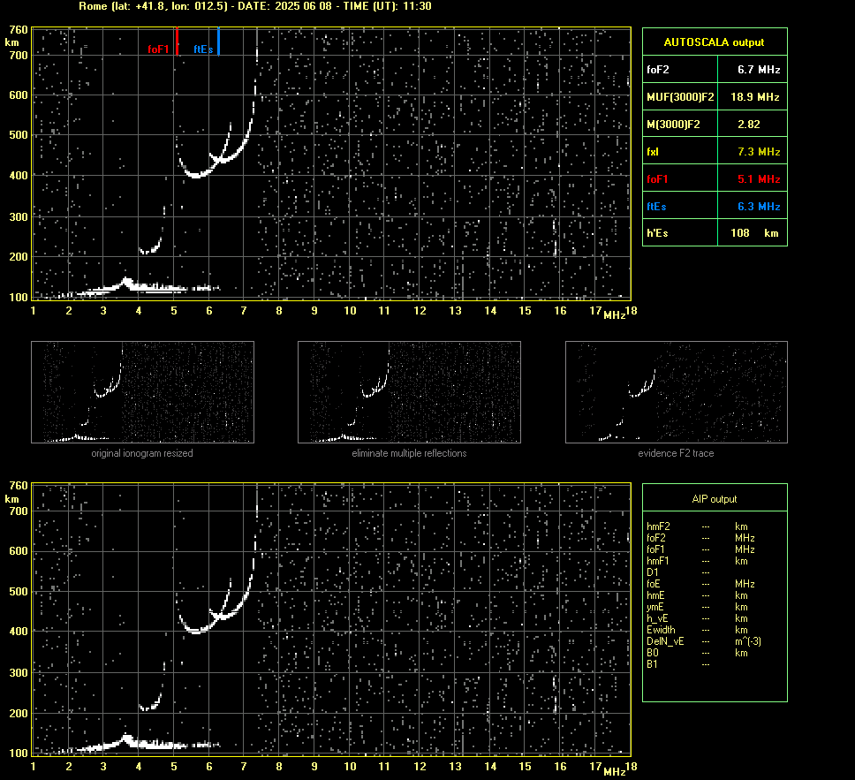
Task: Select the red 5.1 MHz value
Action: (x=759, y=179)
